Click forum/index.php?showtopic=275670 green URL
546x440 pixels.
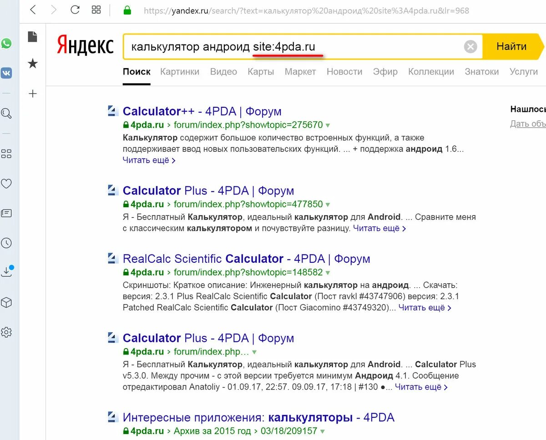coord(248,125)
